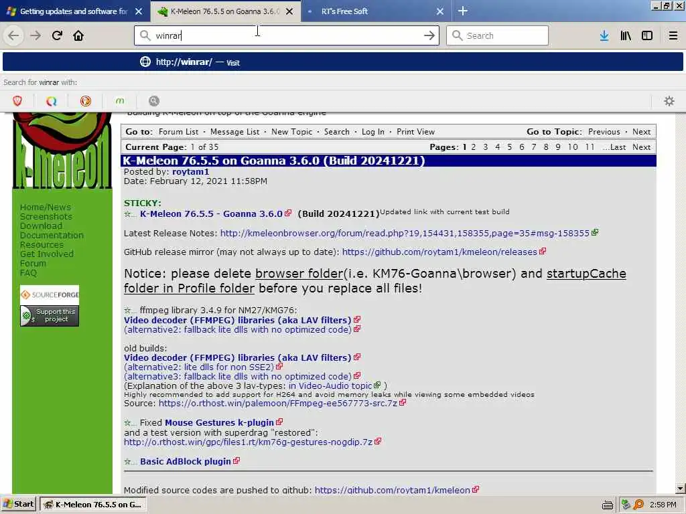Close the K-Meleon 76.5.5 tab

(289, 11)
